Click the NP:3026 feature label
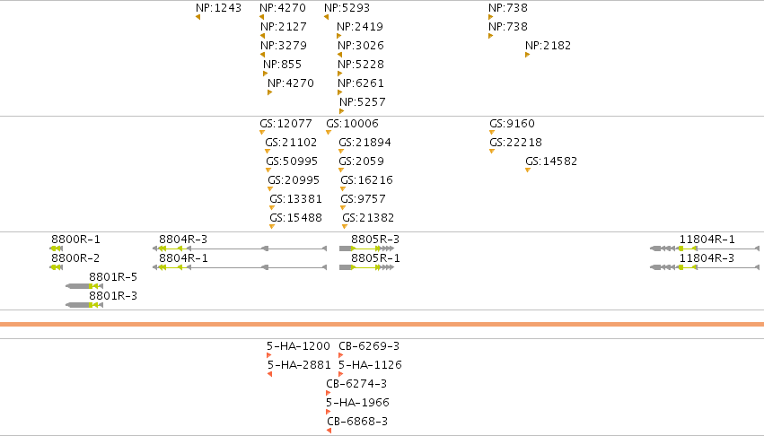Viewport: 764px width, 436px height. [361, 46]
